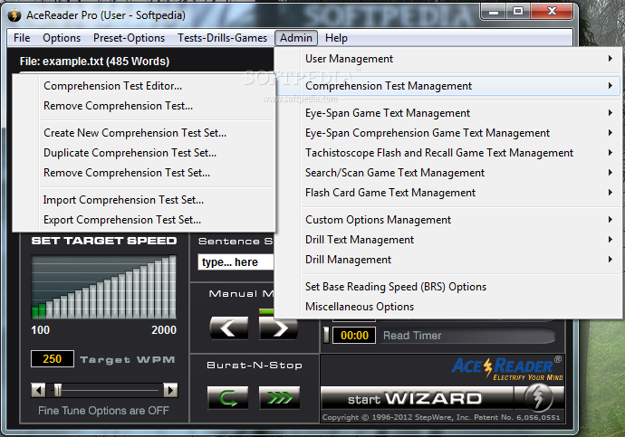Click the copyright StepWare patent text

(x=441, y=417)
